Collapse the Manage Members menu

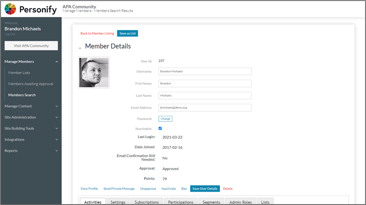coord(57,62)
